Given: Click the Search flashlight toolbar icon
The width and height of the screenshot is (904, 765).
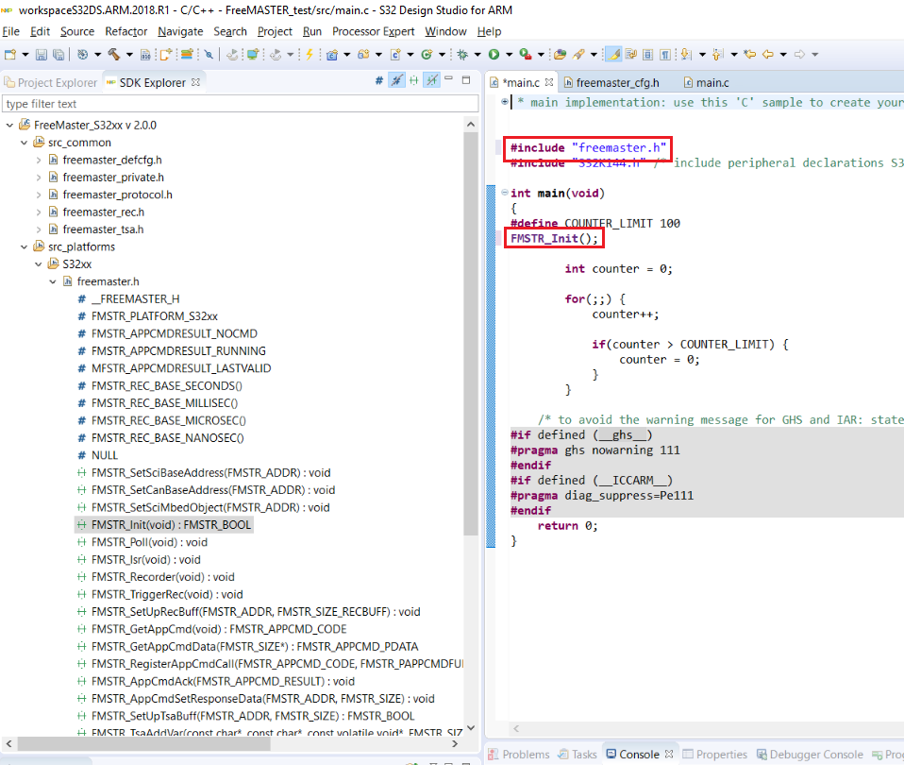Looking at the screenshot, I should click(578, 54).
